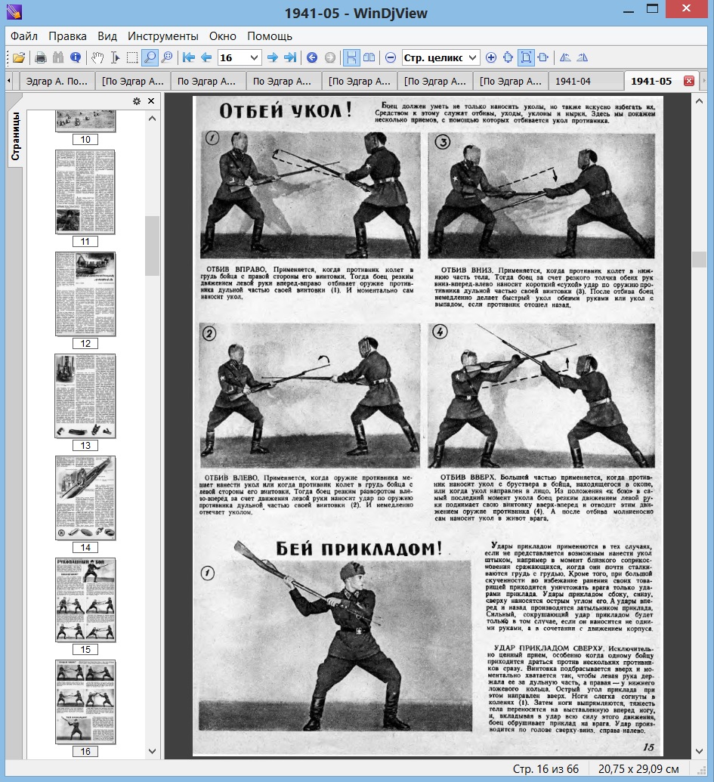This screenshot has height=782, width=714.
Task: Click the page label '10' under thumbnail
Action: click(x=85, y=140)
